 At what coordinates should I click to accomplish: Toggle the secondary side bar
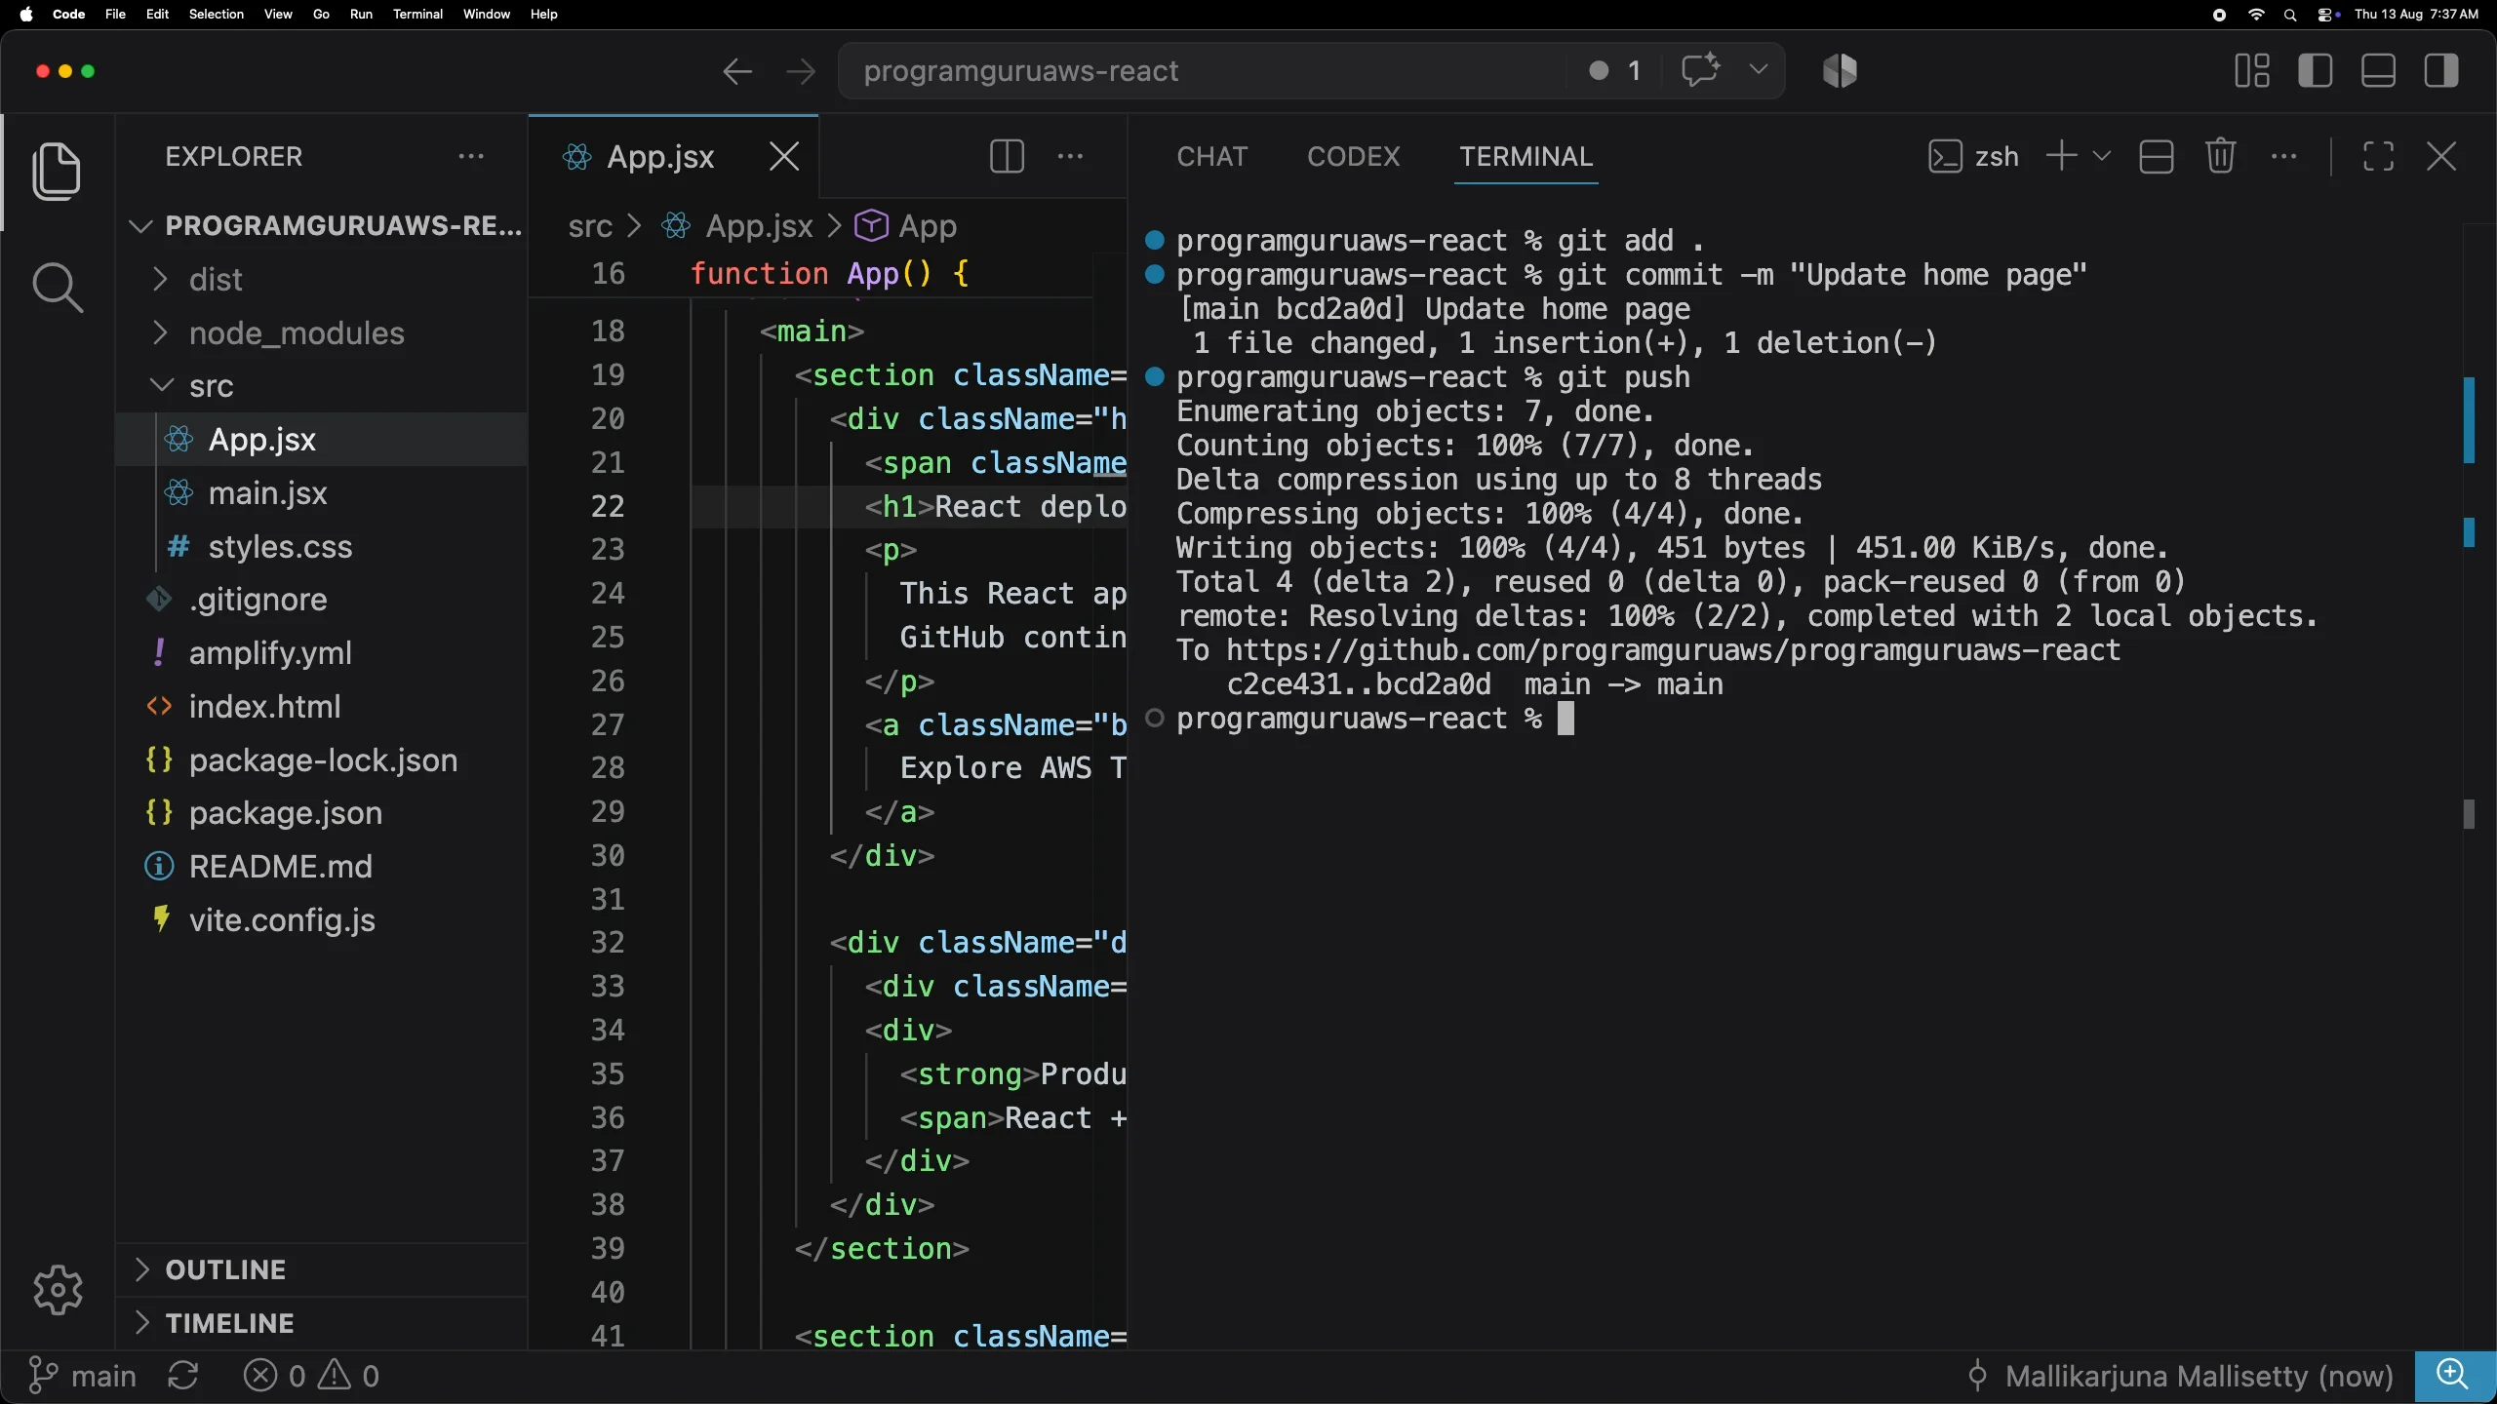tap(2441, 70)
